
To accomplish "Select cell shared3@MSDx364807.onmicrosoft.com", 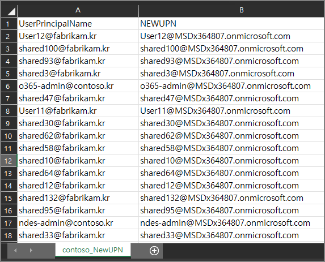I will [x=231, y=74].
